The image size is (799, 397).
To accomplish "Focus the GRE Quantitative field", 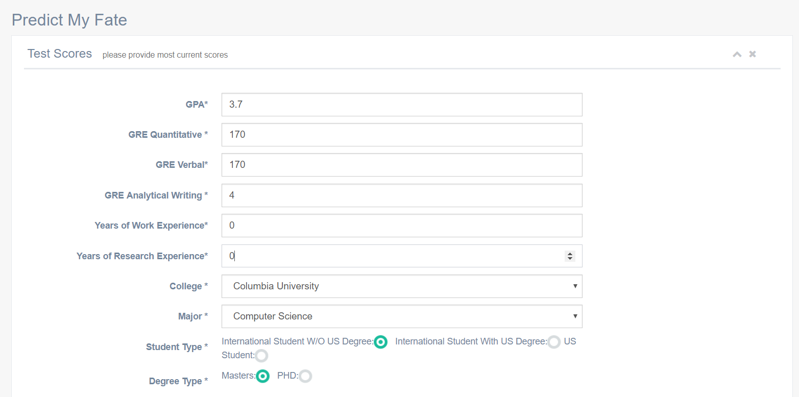I will pyautogui.click(x=402, y=135).
